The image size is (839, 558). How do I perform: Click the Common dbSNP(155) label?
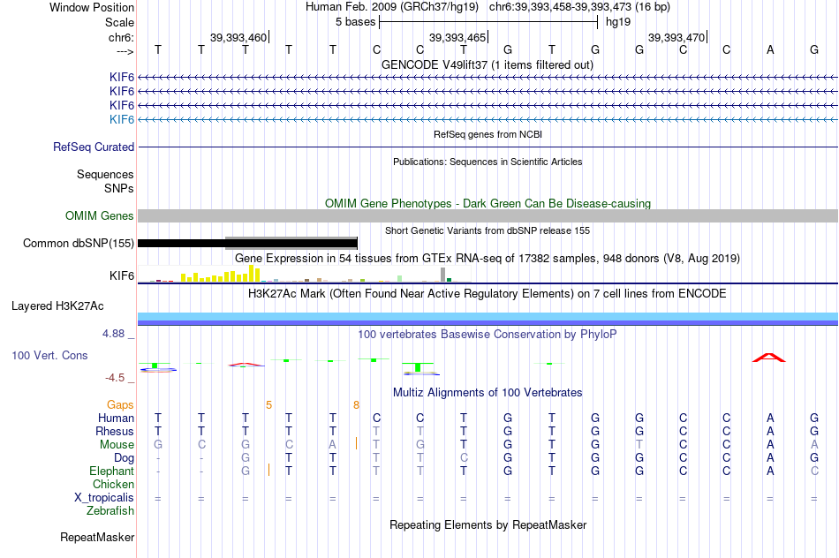tap(78, 244)
